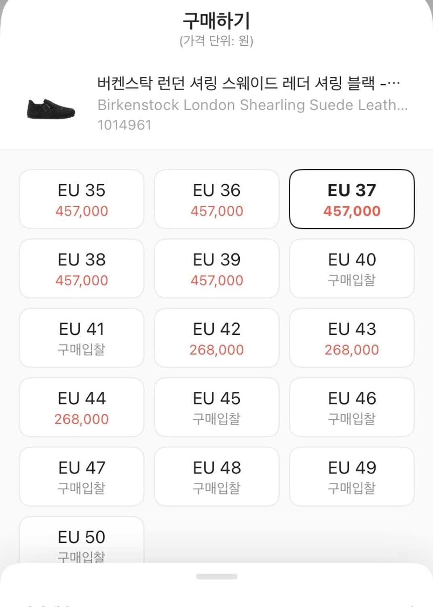Choose EU 41 purchase bid option
The width and height of the screenshot is (433, 607).
click(82, 338)
